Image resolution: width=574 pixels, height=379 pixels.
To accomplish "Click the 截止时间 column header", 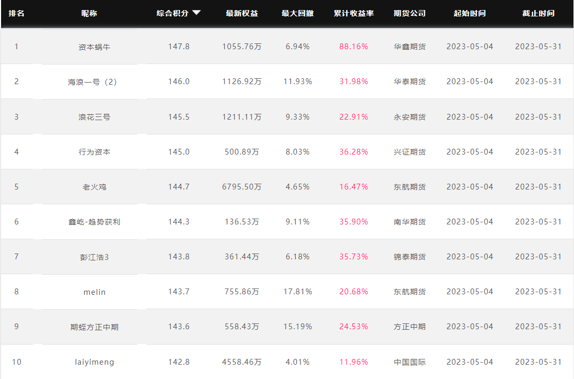I will (538, 13).
